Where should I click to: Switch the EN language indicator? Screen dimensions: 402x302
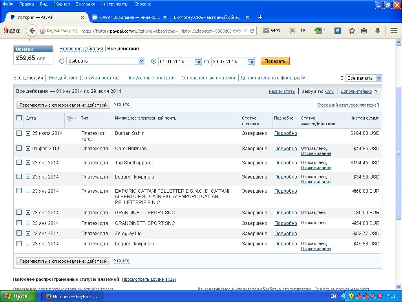coord(333,296)
